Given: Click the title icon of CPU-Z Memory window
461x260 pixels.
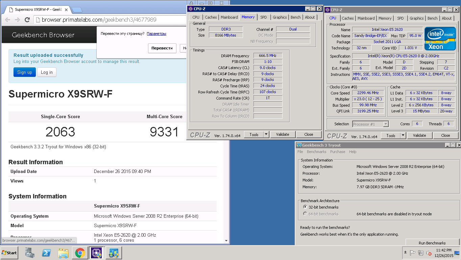Looking at the screenshot, I should [191, 9].
